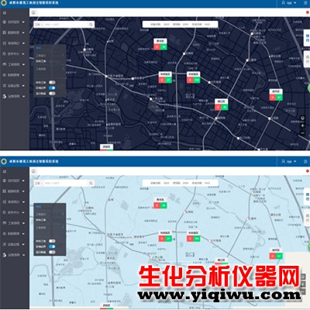Click the magnifier search icon on the dark map
The width and height of the screenshot is (310, 310).
[91, 24]
